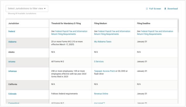Image resolution: width=186 pixels, height=107 pixels.
Task: Open Colorado's Revenue Online link
Action: [x=101, y=94]
